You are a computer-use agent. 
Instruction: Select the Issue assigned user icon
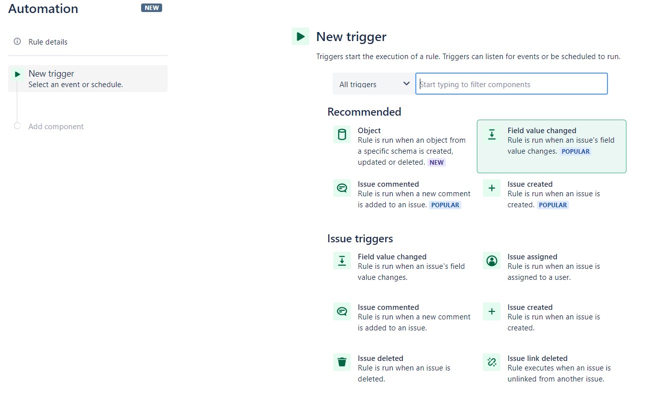(x=491, y=260)
